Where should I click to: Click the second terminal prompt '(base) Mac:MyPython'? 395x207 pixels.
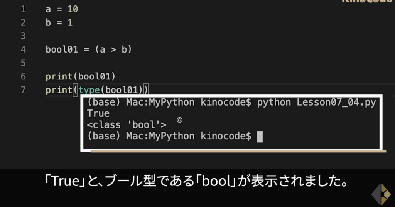141,136
